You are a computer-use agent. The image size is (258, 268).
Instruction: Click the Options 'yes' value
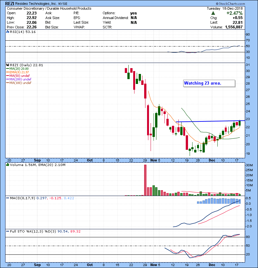click(134, 13)
